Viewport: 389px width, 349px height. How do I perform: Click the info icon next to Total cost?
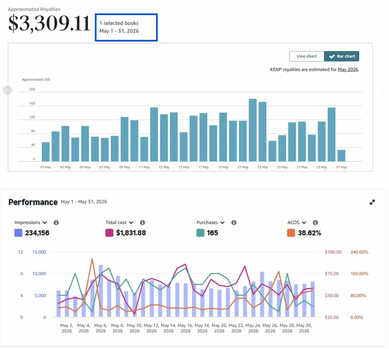click(x=142, y=223)
